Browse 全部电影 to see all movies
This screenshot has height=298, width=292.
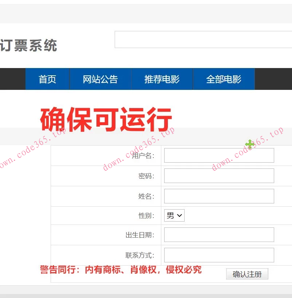coord(224,79)
